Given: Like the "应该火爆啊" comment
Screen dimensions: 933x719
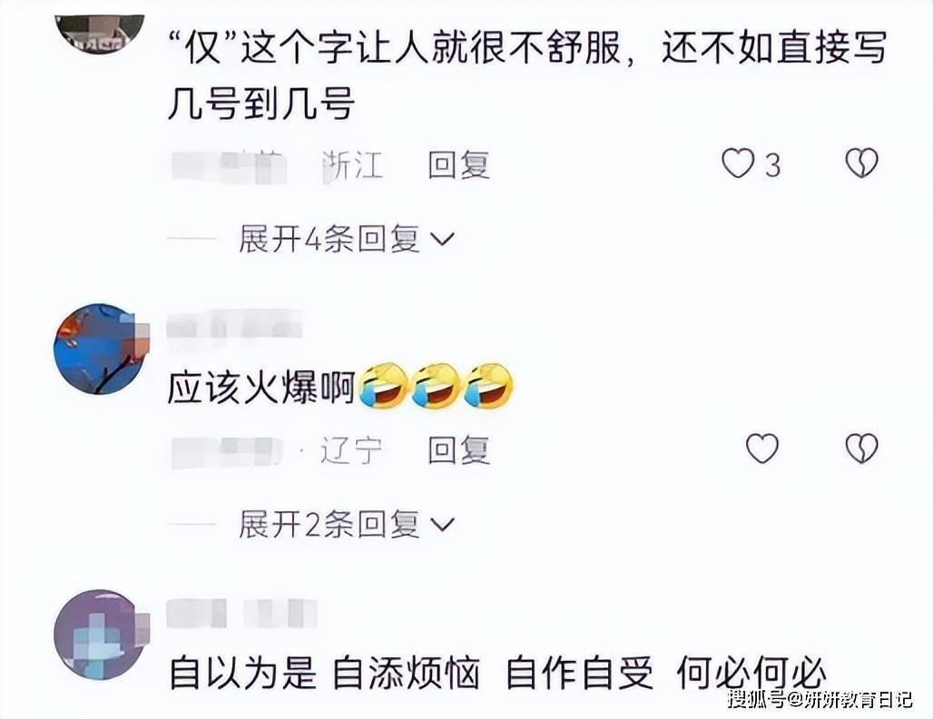Looking at the screenshot, I should [x=762, y=448].
